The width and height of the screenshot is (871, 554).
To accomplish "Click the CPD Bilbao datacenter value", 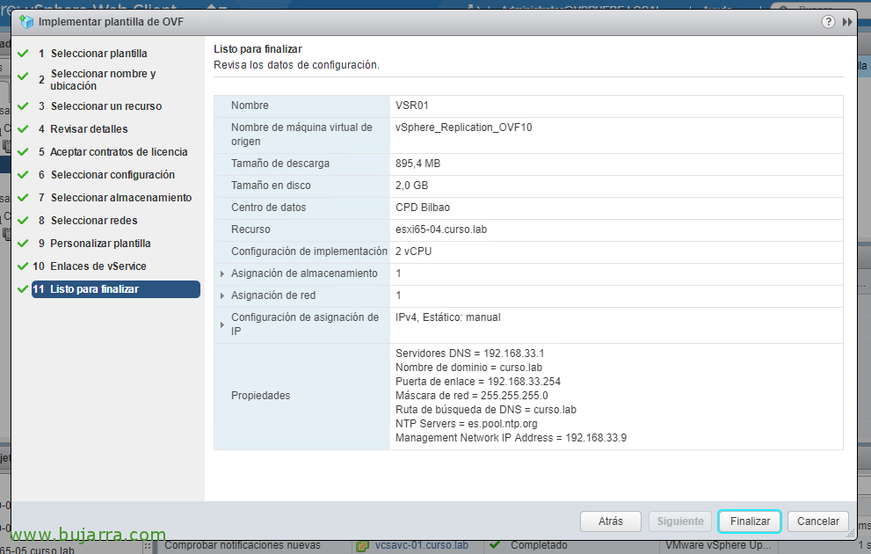I will pyautogui.click(x=423, y=208).
